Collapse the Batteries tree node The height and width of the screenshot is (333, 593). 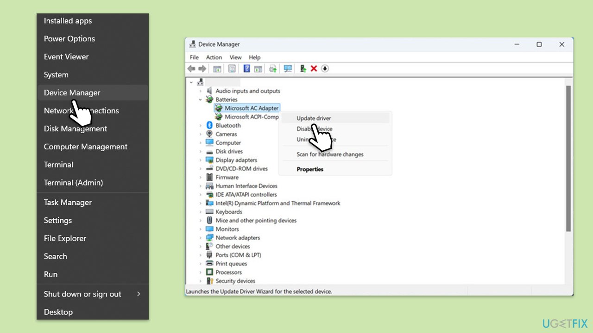pos(201,99)
